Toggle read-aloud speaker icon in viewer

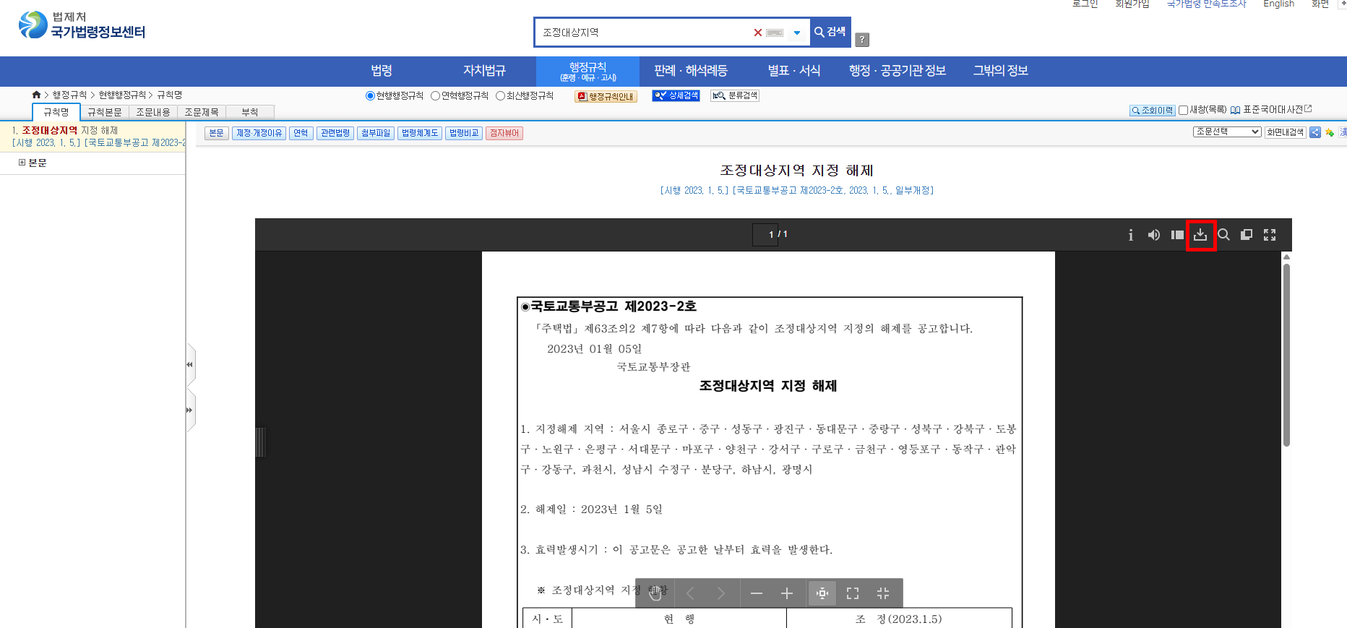[1154, 235]
